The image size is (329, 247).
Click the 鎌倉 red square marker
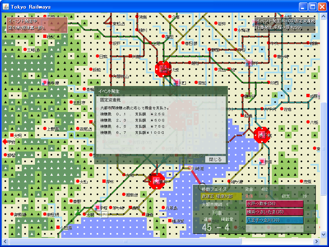pos(143,214)
